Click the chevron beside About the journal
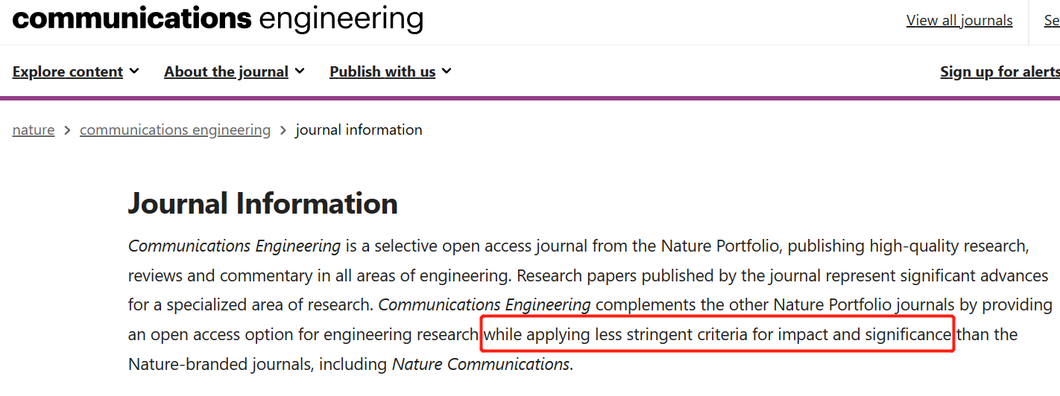The height and width of the screenshot is (396, 1060). tap(300, 71)
